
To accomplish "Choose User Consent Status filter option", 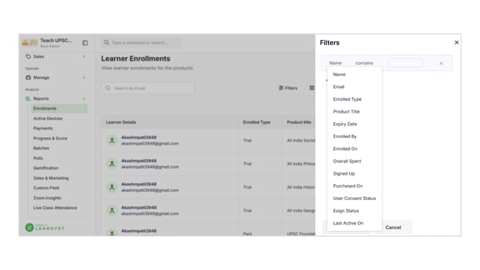I will click(x=354, y=198).
